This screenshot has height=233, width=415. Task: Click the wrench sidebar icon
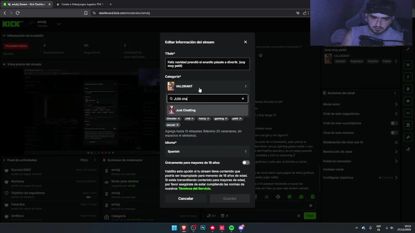pos(408,137)
